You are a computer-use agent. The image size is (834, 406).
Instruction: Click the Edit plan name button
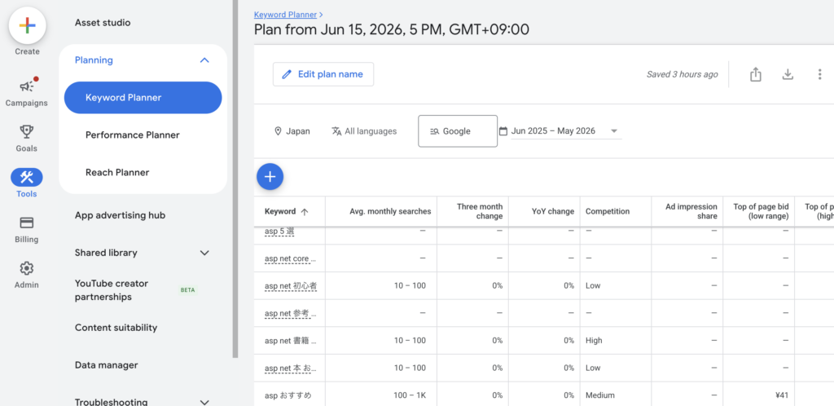pyautogui.click(x=323, y=74)
